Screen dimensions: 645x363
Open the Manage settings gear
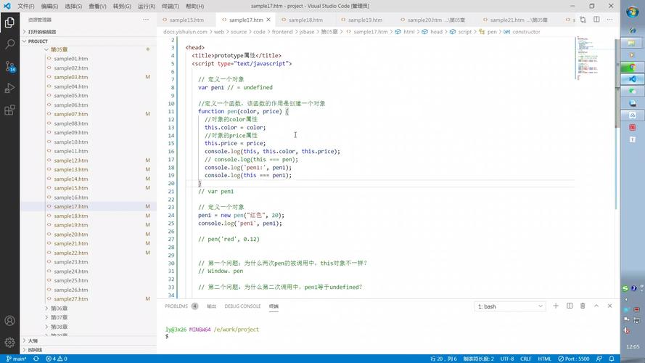(x=9, y=342)
